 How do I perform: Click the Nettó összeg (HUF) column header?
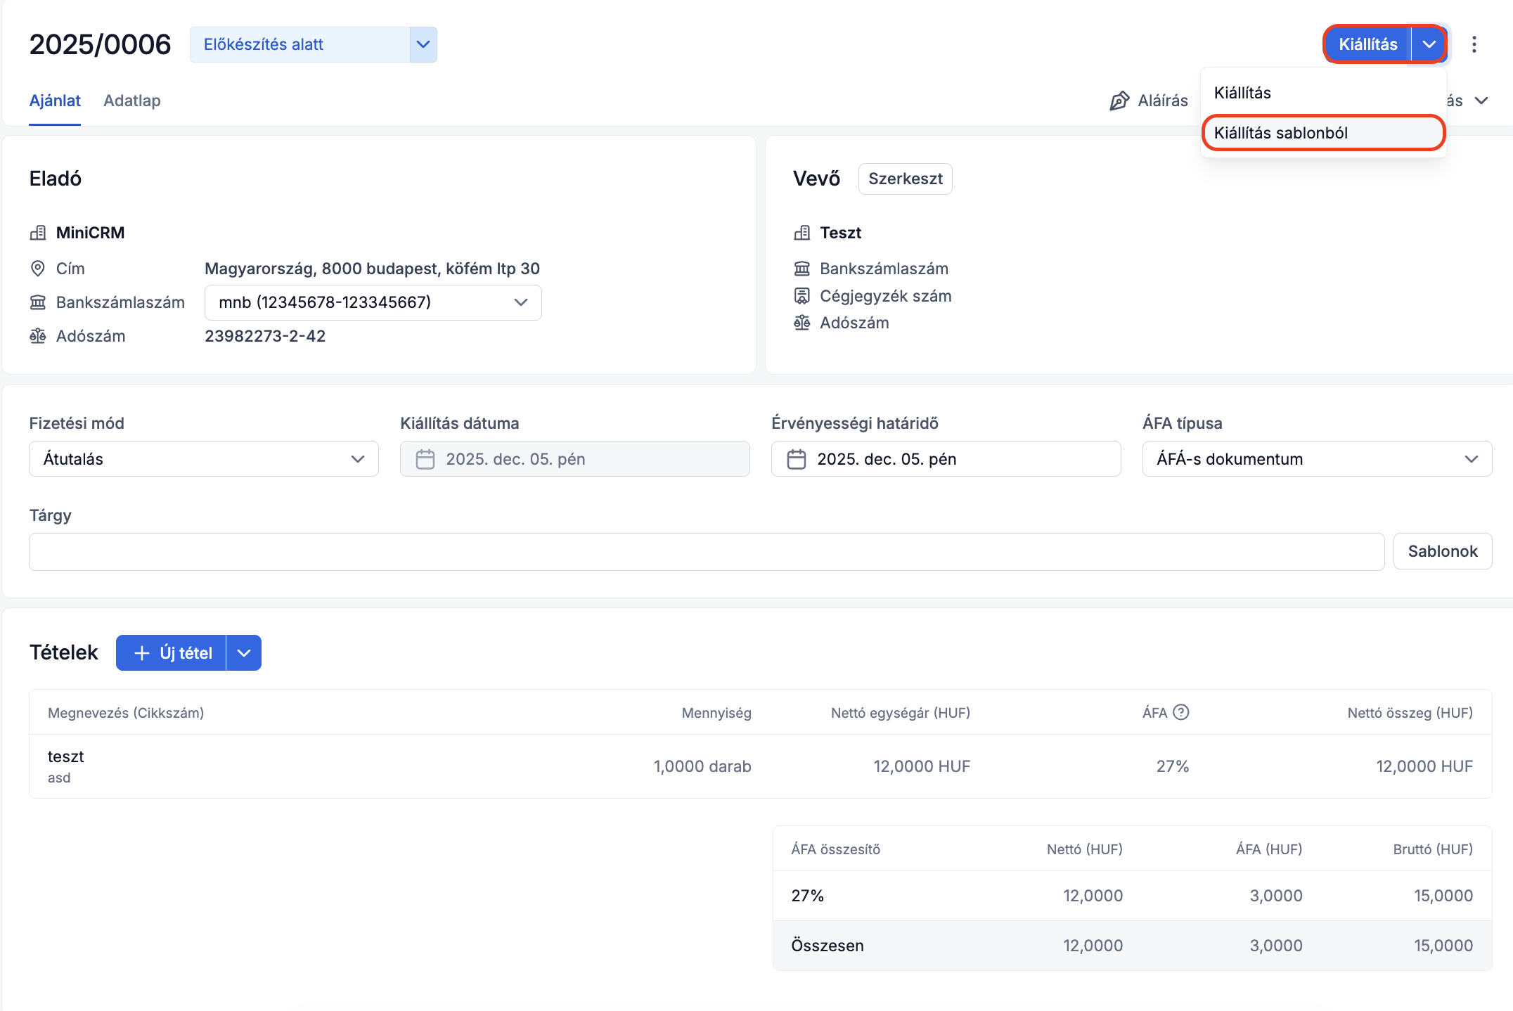1410,713
